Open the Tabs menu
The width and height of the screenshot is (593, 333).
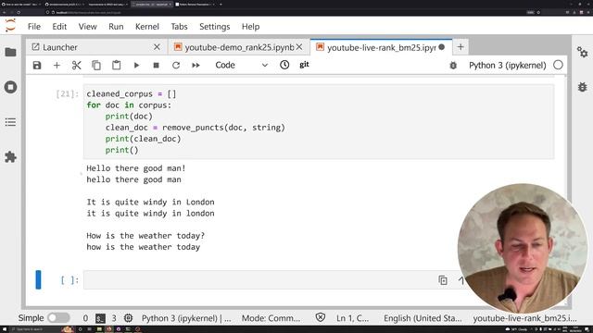pyautogui.click(x=179, y=27)
